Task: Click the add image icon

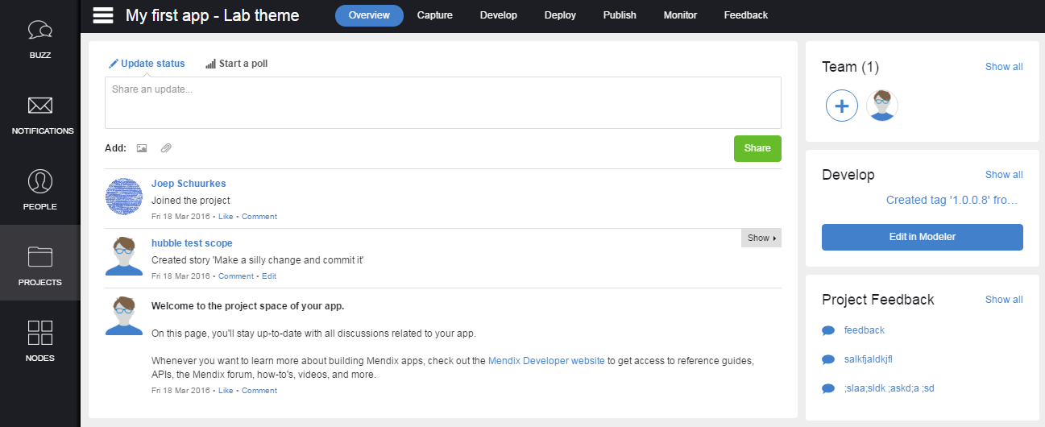Action: 142,148
